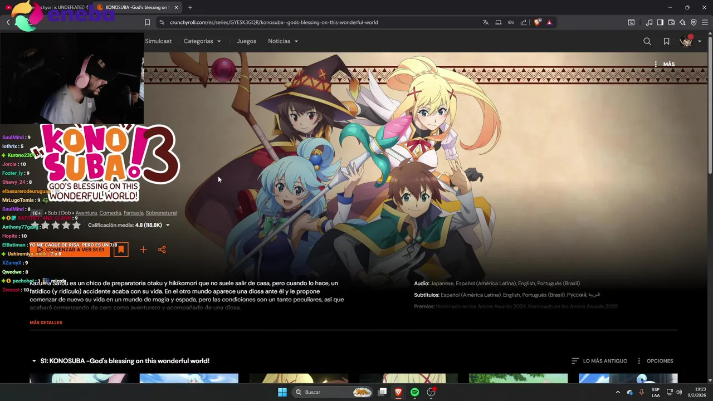Bookmark page using the address bar bookmark icon

[147, 22]
